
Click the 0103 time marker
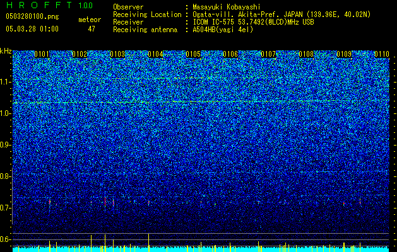[117, 54]
